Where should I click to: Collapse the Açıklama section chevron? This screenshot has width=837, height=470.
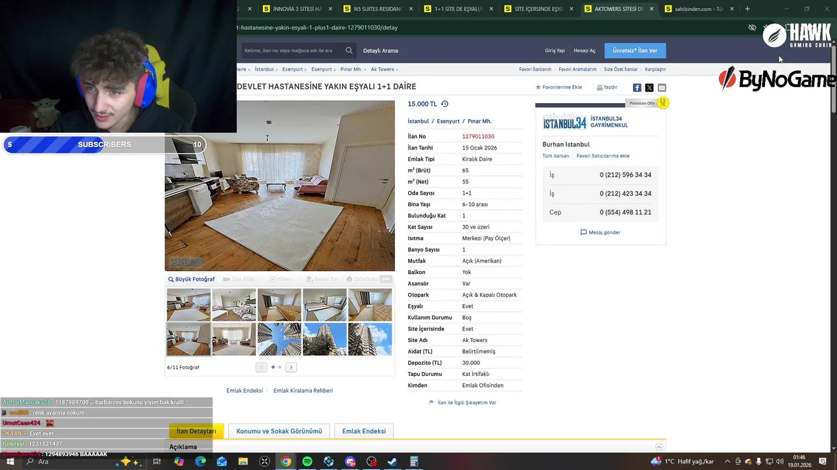[659, 447]
